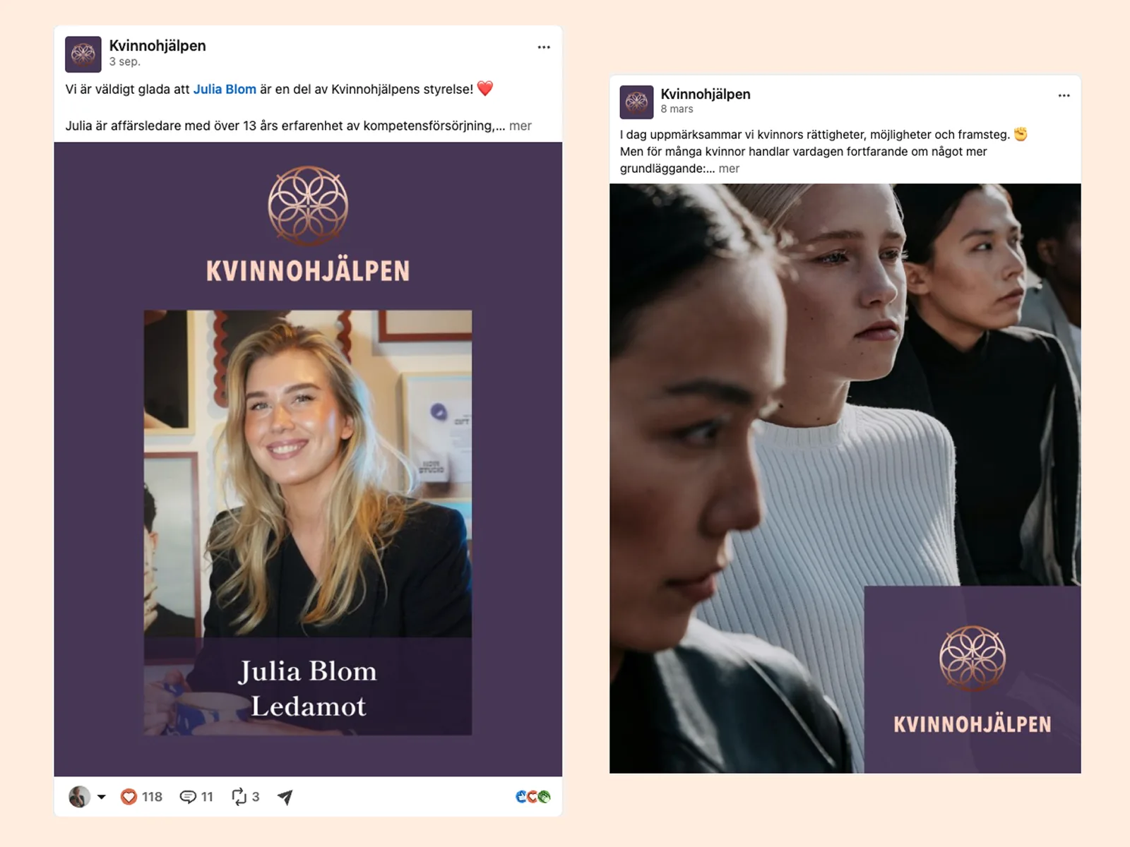Open the three women photo in the 8 mars post

click(845, 479)
